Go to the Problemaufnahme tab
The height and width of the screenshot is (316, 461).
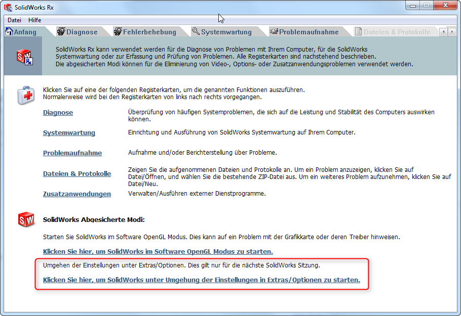tap(309, 32)
